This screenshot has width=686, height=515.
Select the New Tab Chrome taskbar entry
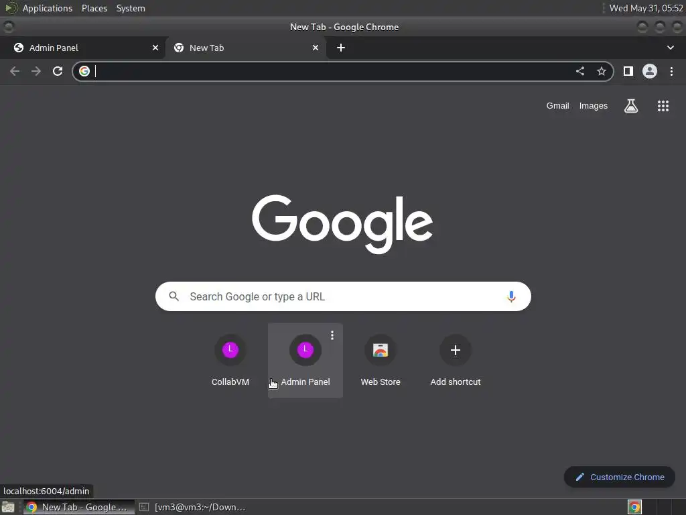[x=79, y=507]
